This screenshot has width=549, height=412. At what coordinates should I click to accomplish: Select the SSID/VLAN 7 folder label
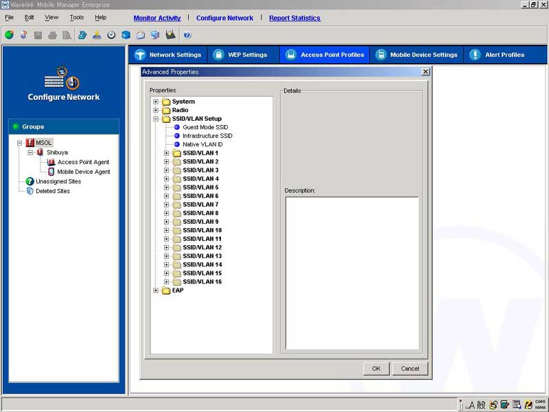[200, 205]
